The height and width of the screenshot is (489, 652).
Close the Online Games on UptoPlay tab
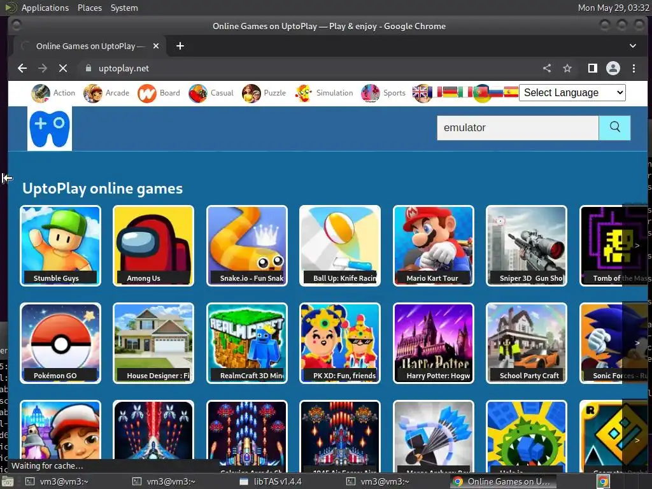point(156,46)
